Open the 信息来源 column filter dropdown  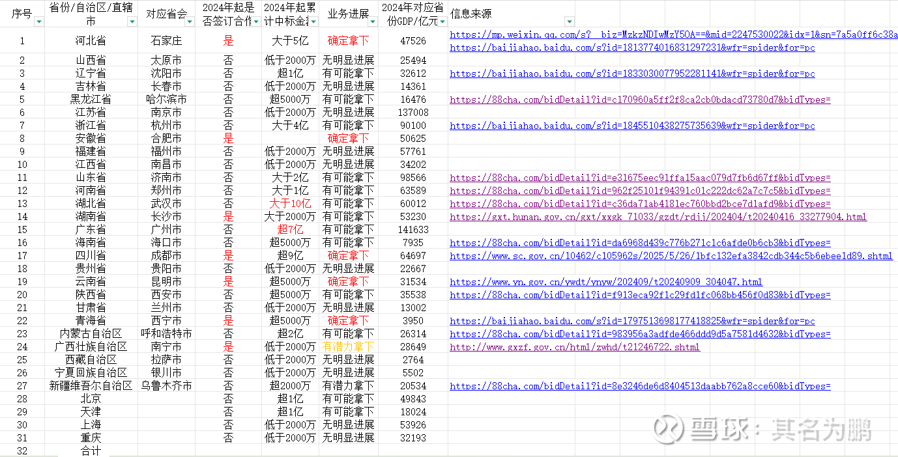[x=570, y=21]
